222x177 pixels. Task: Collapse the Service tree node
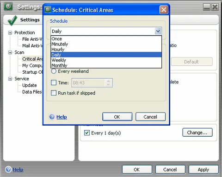(10, 79)
